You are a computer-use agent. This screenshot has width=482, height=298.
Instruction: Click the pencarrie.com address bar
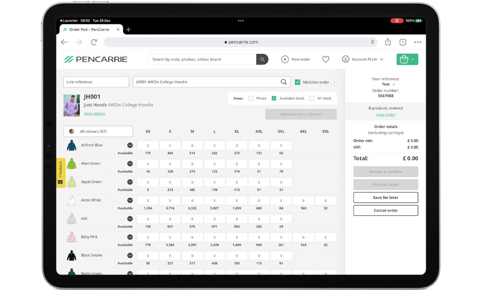[x=241, y=42]
